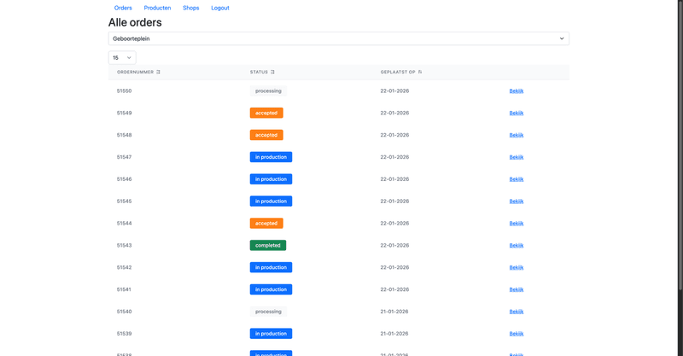This screenshot has height=356, width=683.
Task: Click in production badge on order 51547
Action: click(271, 157)
